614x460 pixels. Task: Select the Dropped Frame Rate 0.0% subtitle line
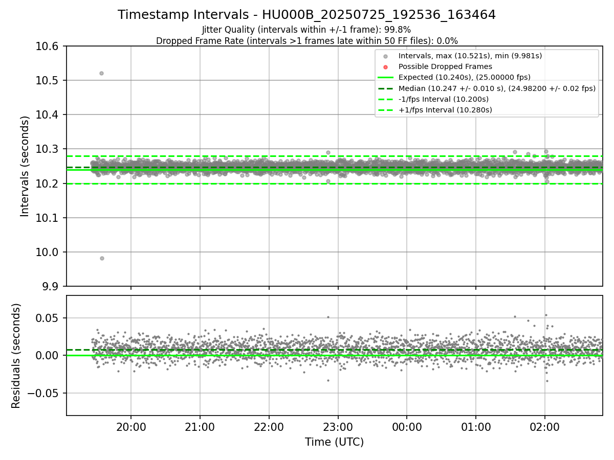pos(306,41)
